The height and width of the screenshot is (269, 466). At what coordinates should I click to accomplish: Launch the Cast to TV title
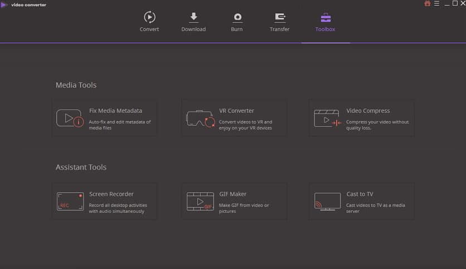click(360, 194)
